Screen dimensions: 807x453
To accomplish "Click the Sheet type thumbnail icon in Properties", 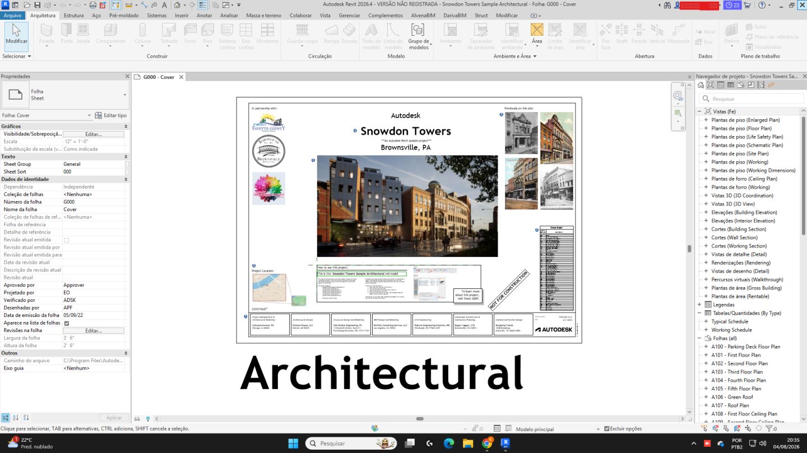I will [x=15, y=95].
